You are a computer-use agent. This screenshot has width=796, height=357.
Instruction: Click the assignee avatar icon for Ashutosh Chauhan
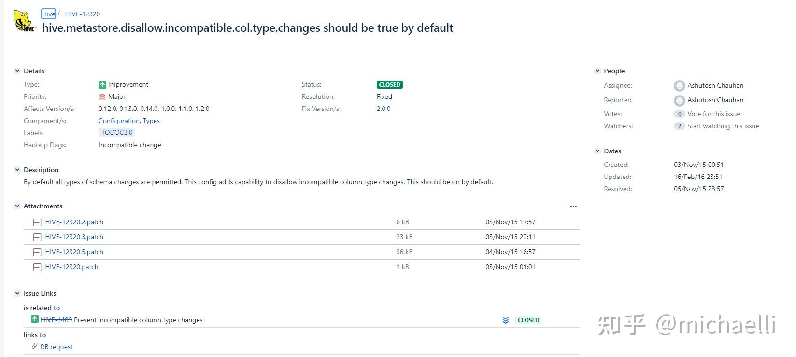(679, 86)
